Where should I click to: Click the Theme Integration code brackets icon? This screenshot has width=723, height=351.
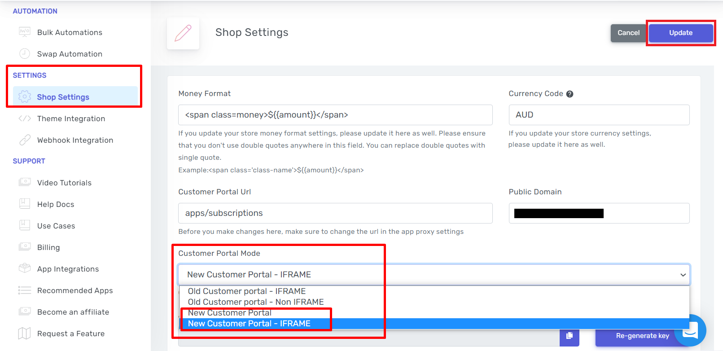click(x=25, y=118)
